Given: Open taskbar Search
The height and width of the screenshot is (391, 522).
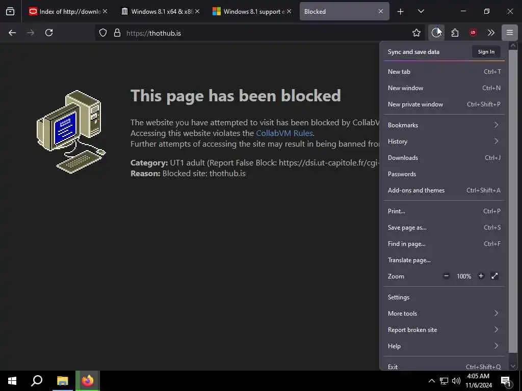Looking at the screenshot, I should click(x=37, y=381).
